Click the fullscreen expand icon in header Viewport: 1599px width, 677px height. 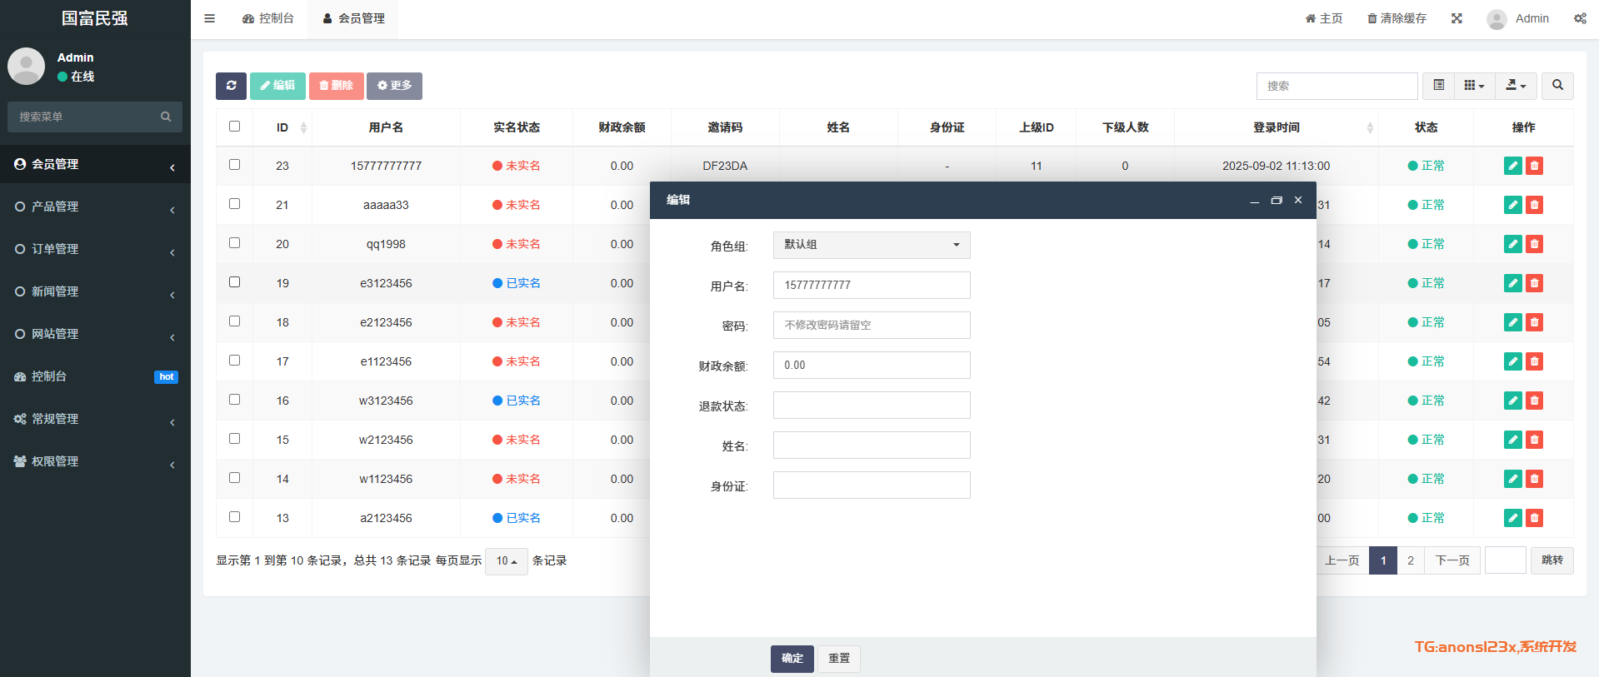click(1457, 18)
